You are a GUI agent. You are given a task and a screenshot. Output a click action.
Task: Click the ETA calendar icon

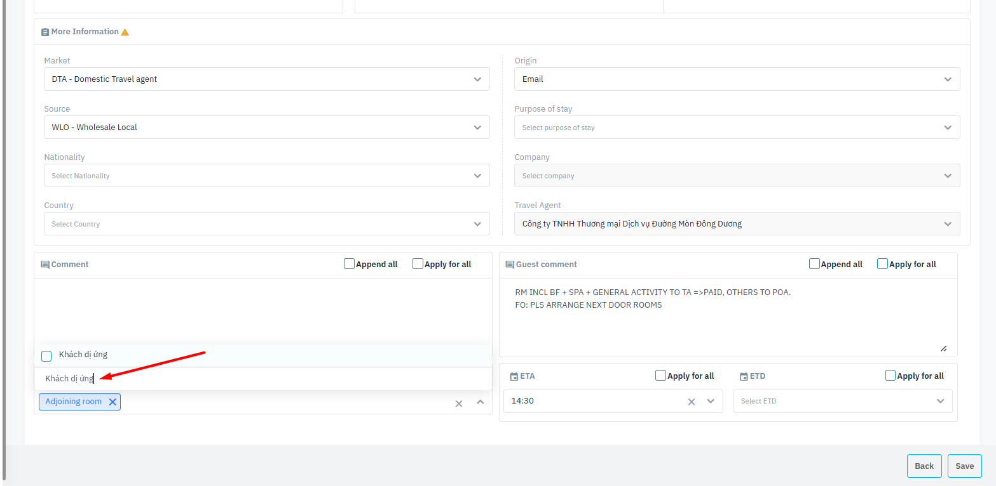[x=514, y=376]
